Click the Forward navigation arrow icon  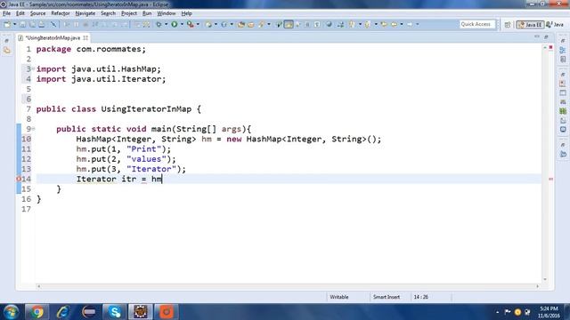(x=410, y=24)
